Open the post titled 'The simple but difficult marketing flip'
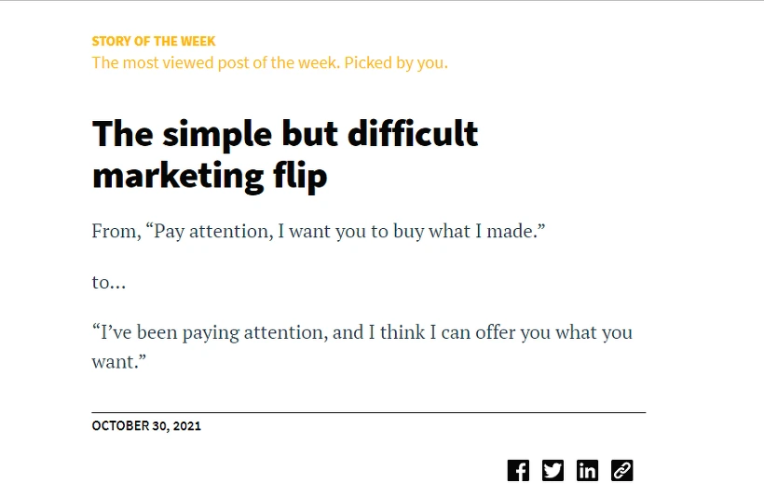 (285, 154)
